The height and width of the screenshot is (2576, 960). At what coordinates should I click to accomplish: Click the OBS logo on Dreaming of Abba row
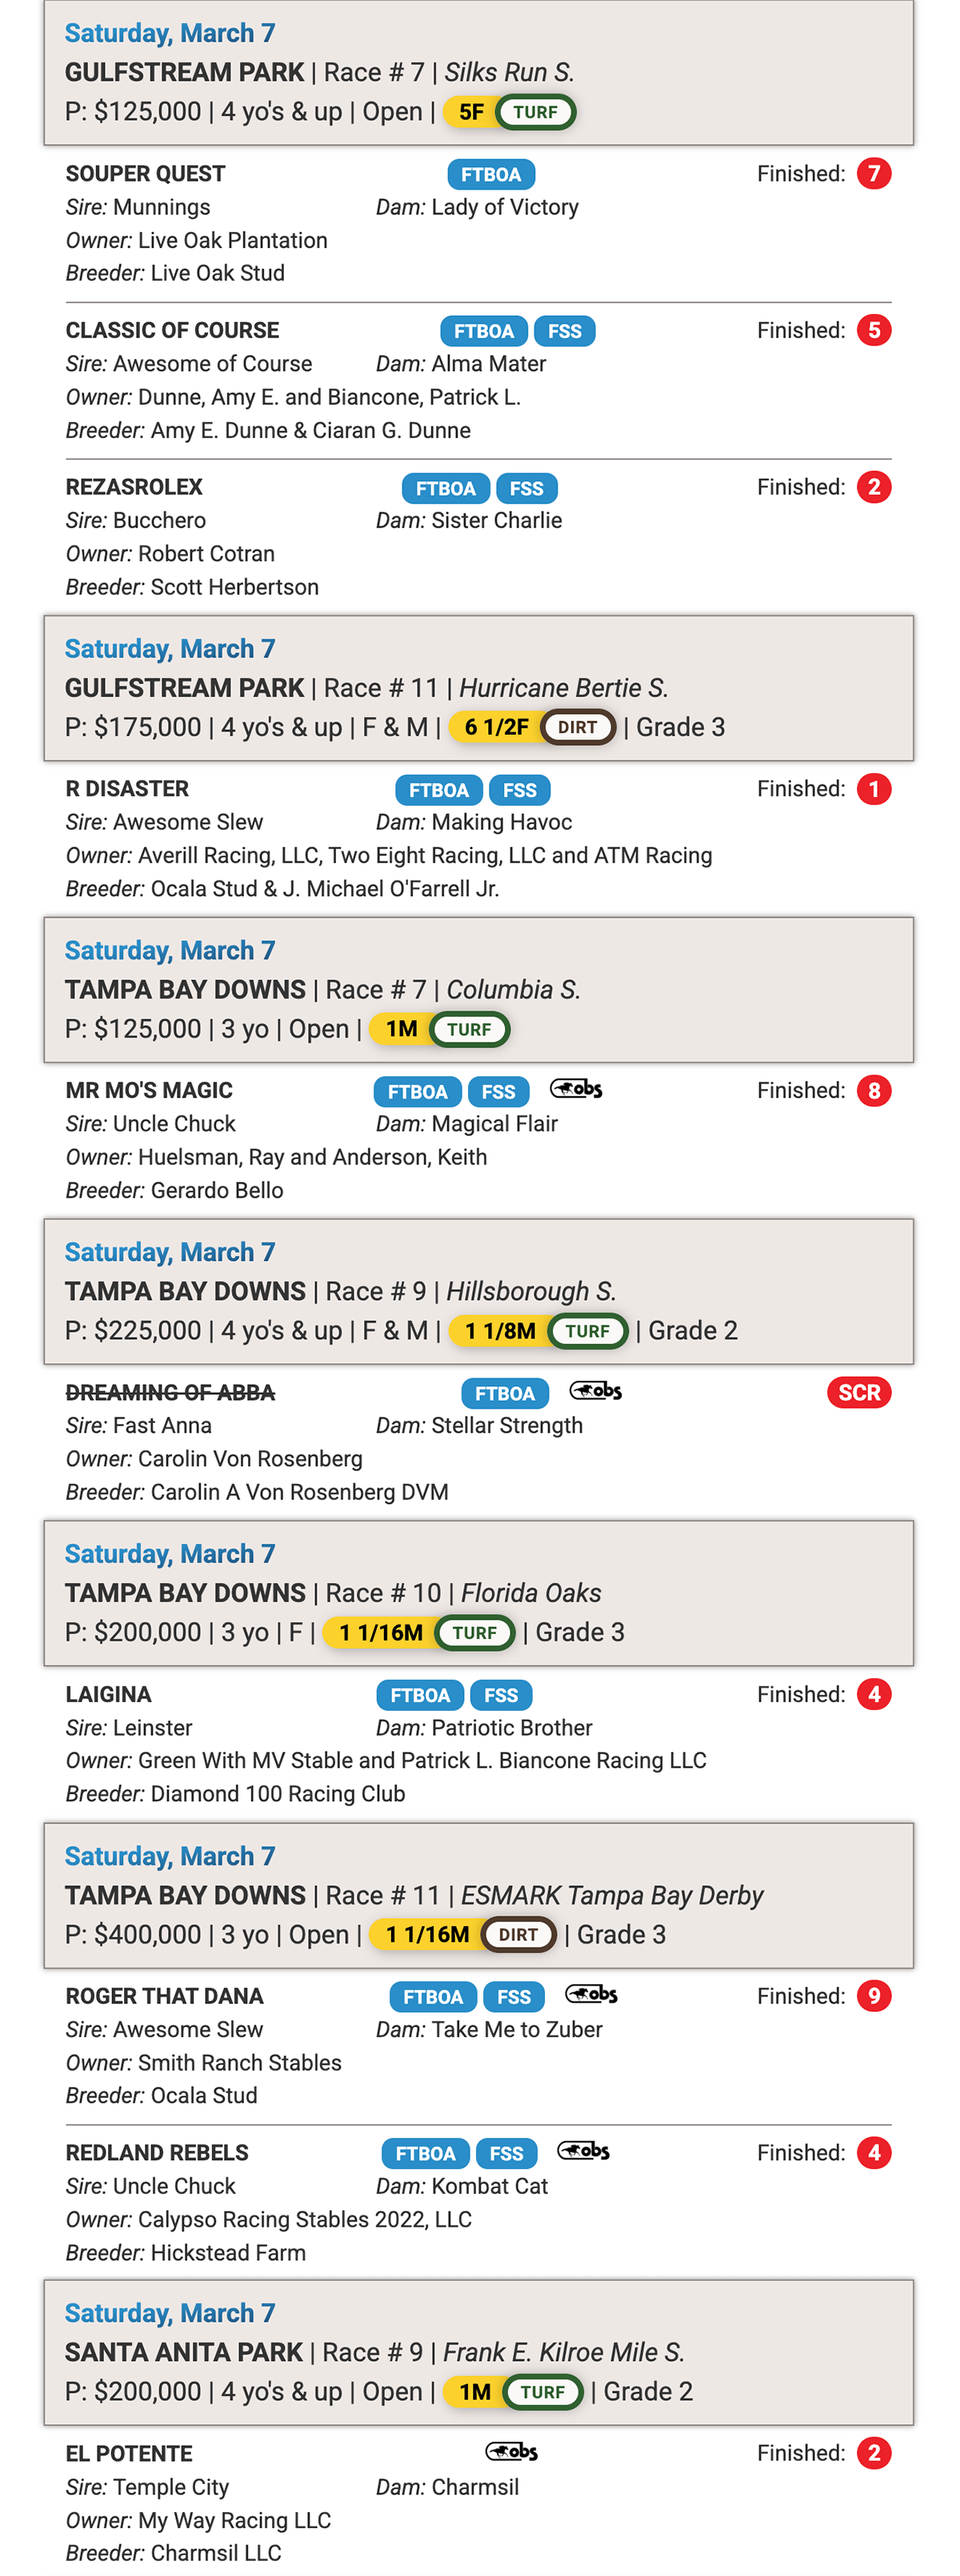click(596, 1391)
